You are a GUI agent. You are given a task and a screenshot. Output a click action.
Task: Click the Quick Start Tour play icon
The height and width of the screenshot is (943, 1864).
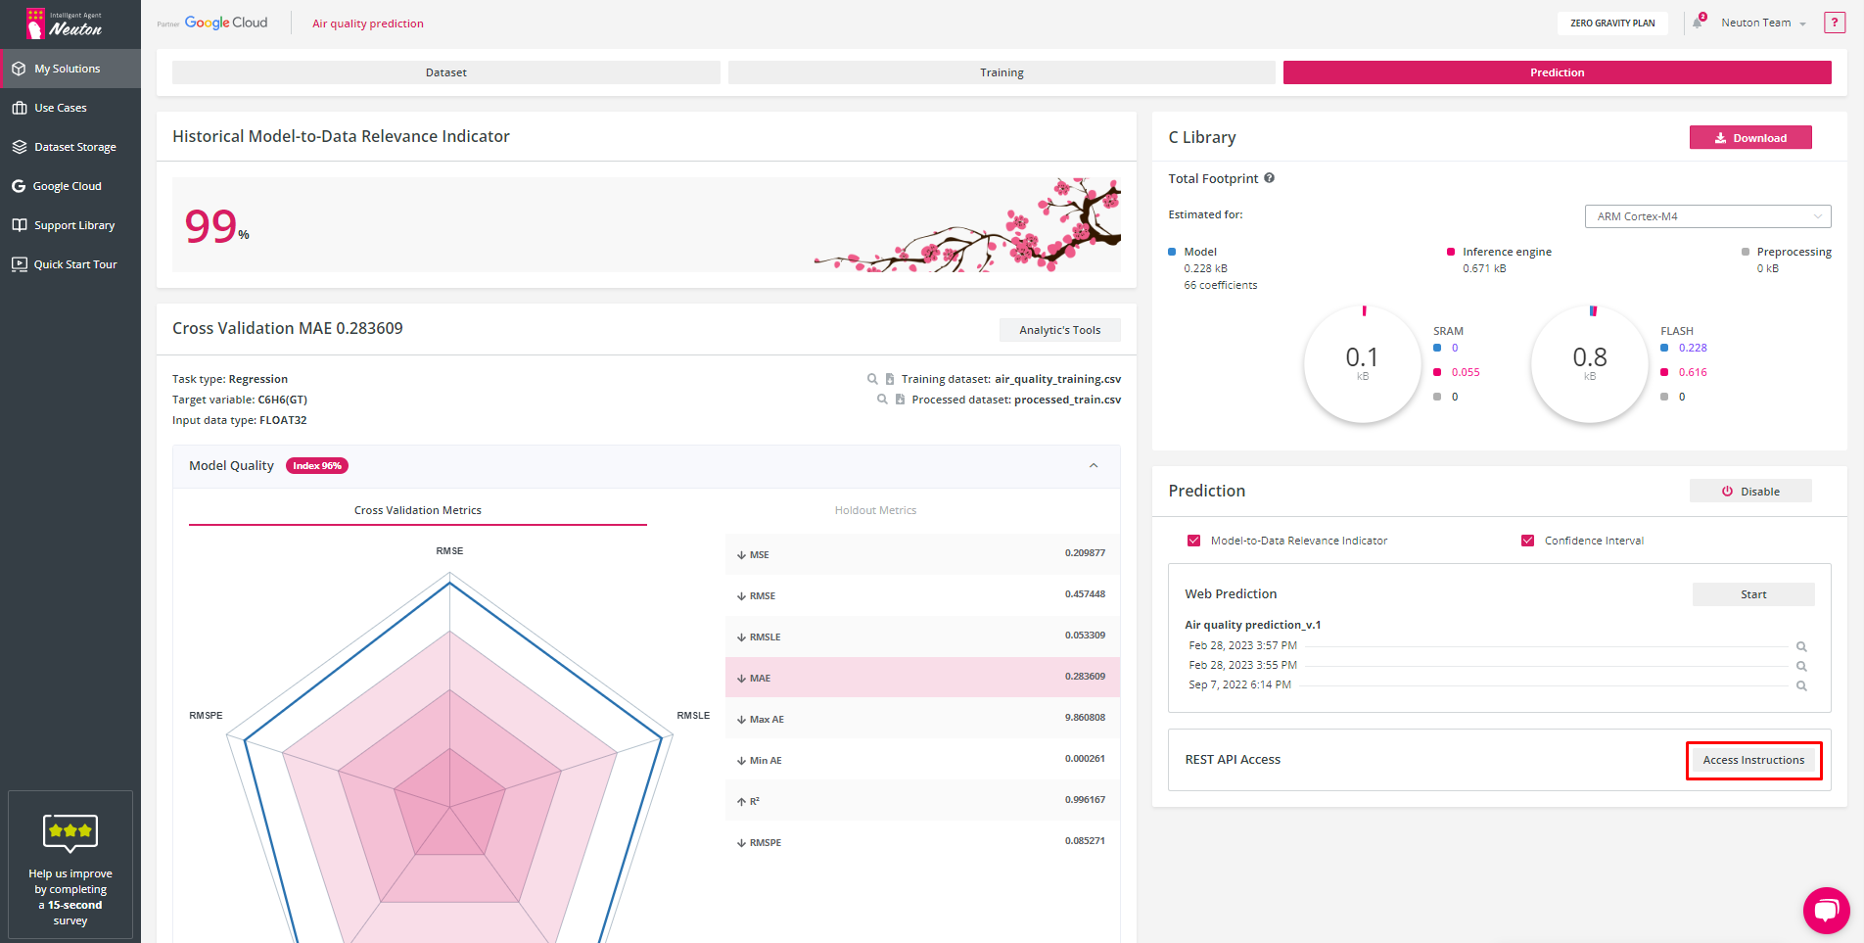click(19, 264)
